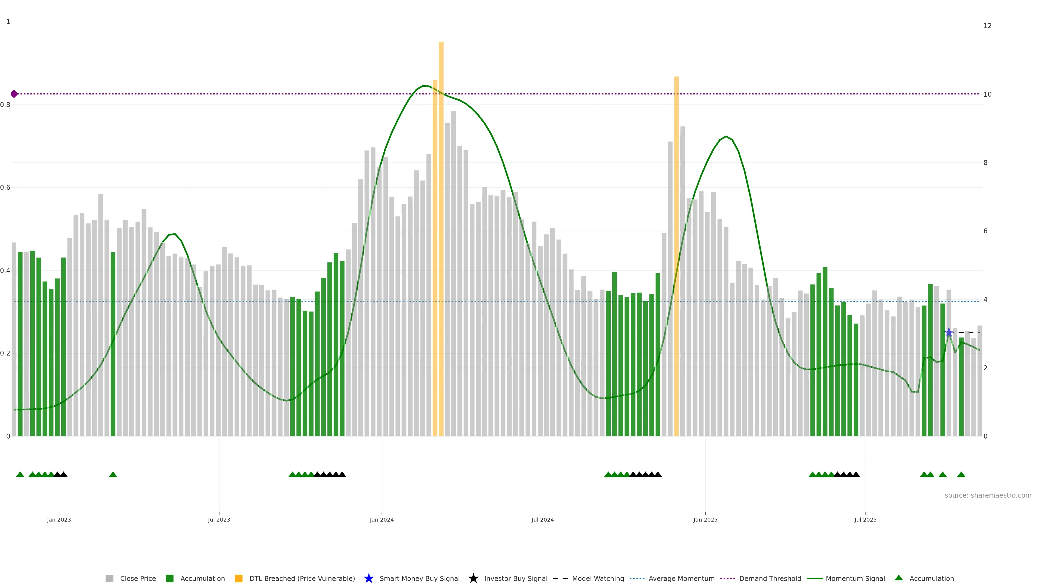The height and width of the screenshot is (588, 1045).
Task: Toggle the Close Price legend entry
Action: coord(138,579)
